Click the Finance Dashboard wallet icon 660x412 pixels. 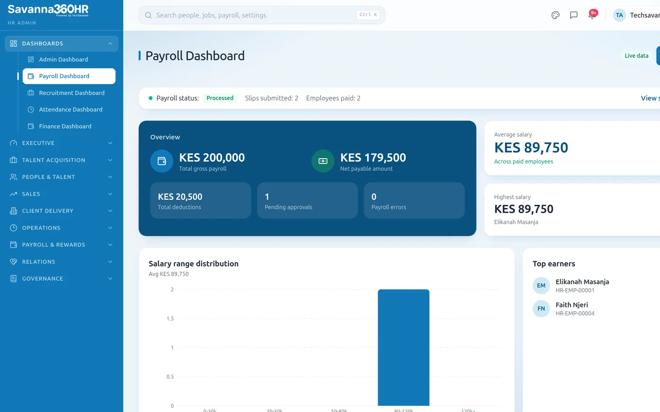tap(31, 126)
